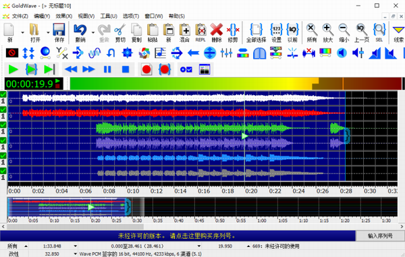The height and width of the screenshot is (257, 405).
Task: Expand the selection range 0.000至28.461 dropdown
Action: pos(199,246)
